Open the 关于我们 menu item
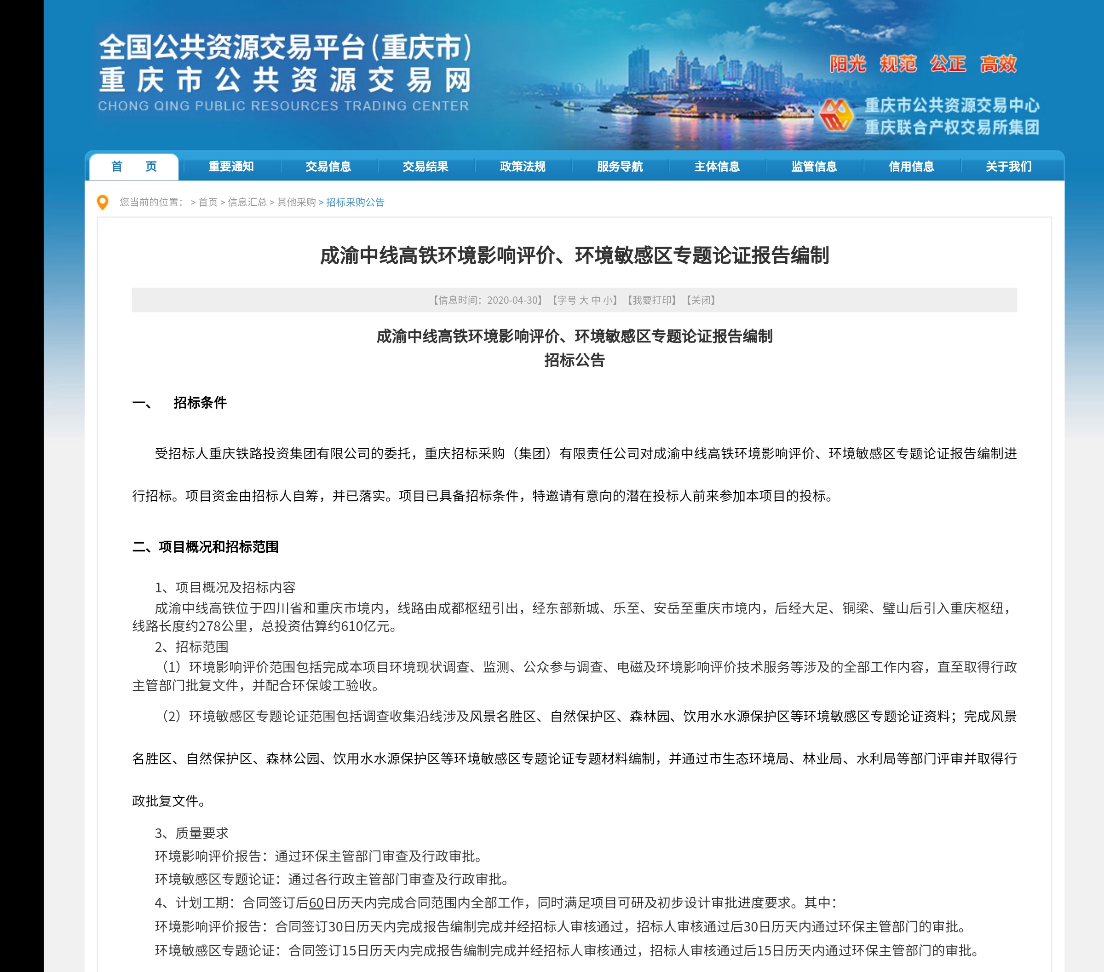Screen dimensions: 1104x972 pyautogui.click(x=1009, y=167)
